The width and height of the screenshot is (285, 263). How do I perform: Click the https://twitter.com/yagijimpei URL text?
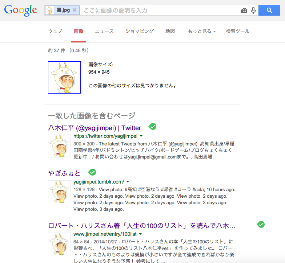point(105,136)
